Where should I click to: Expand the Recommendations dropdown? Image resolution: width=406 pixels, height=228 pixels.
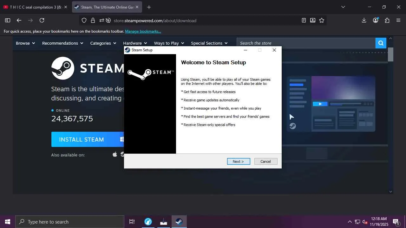[62, 43]
